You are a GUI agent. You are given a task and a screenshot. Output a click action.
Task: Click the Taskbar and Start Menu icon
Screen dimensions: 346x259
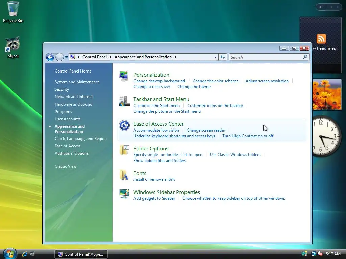click(x=124, y=101)
